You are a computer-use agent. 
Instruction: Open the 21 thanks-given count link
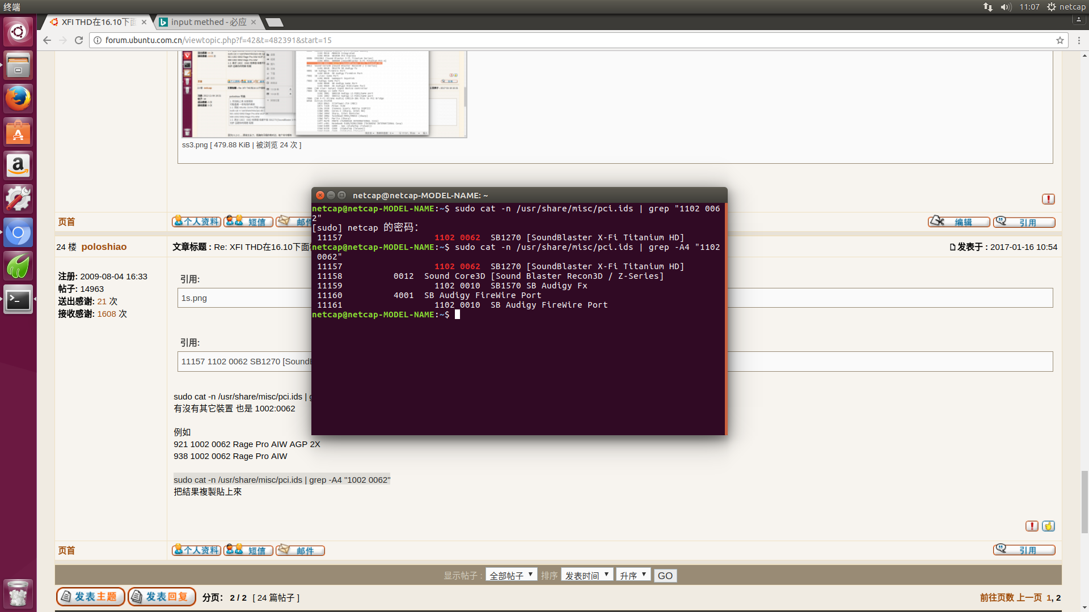point(102,301)
